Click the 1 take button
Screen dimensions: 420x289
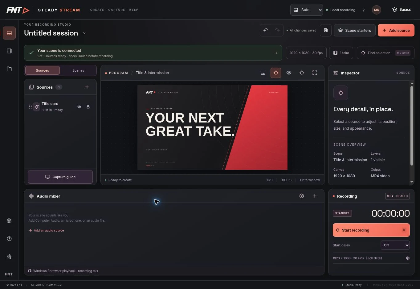[341, 53]
